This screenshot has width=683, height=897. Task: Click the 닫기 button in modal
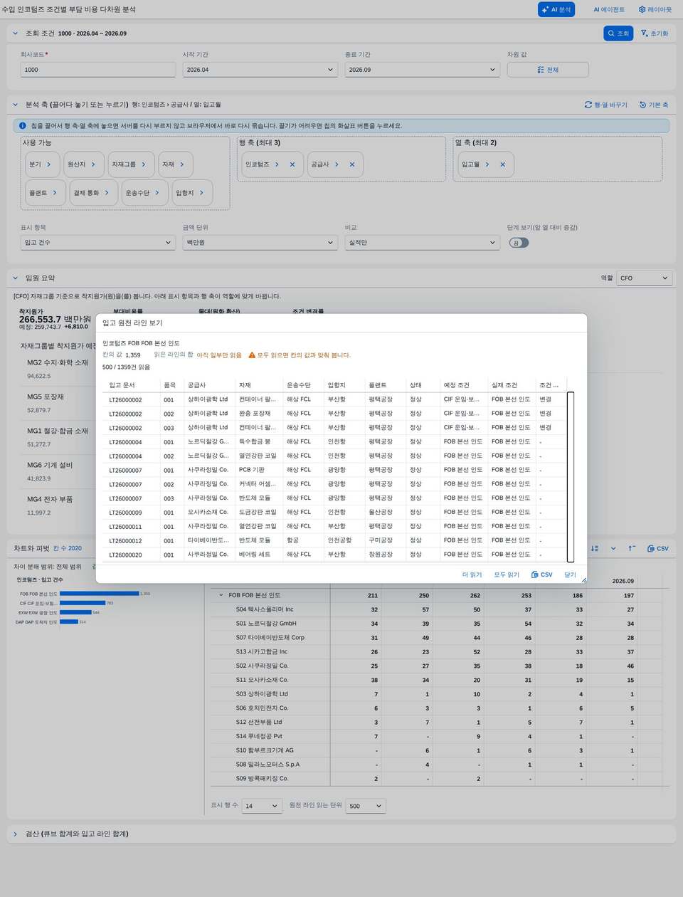tap(570, 575)
